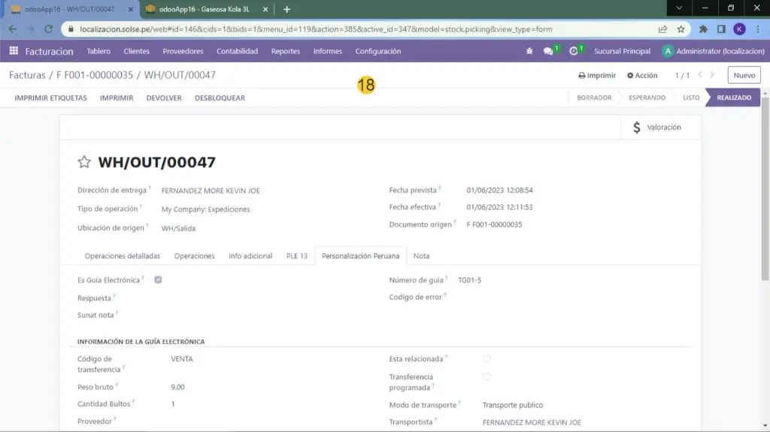Open the Contabilidad menu
The image size is (770, 432).
237,51
